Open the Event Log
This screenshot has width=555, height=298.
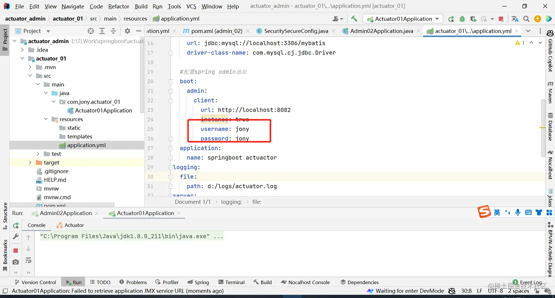tap(527, 282)
